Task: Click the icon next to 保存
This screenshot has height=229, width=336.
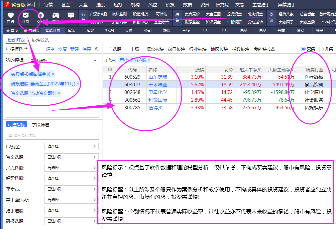Action: pos(97,49)
